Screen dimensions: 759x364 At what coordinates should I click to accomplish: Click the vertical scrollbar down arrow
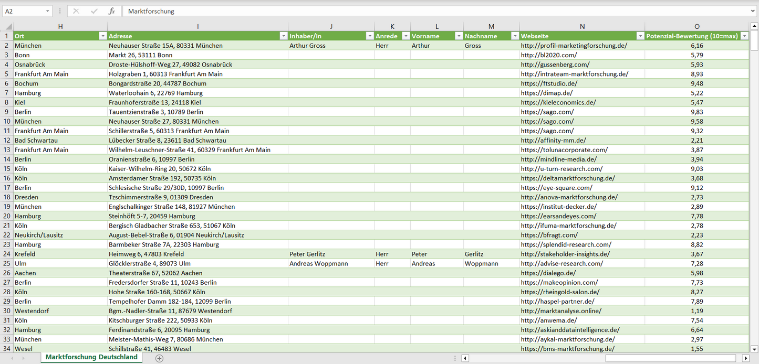click(x=754, y=348)
